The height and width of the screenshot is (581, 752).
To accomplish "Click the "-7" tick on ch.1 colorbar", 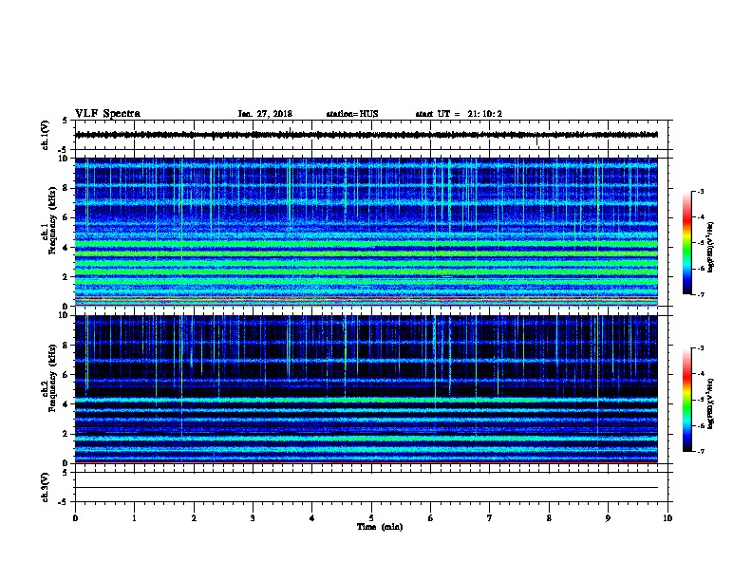I will coord(700,294).
